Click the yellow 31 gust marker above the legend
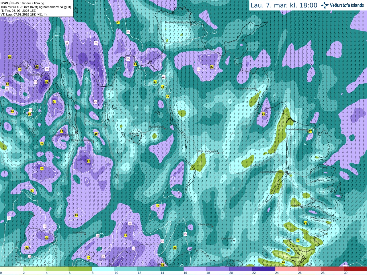 163,265
